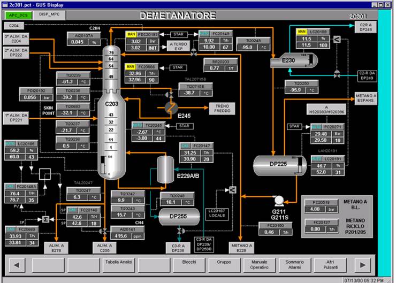Open the Sommario Allarmi button
Viewport: 396px width, 283px height.
tap(294, 265)
